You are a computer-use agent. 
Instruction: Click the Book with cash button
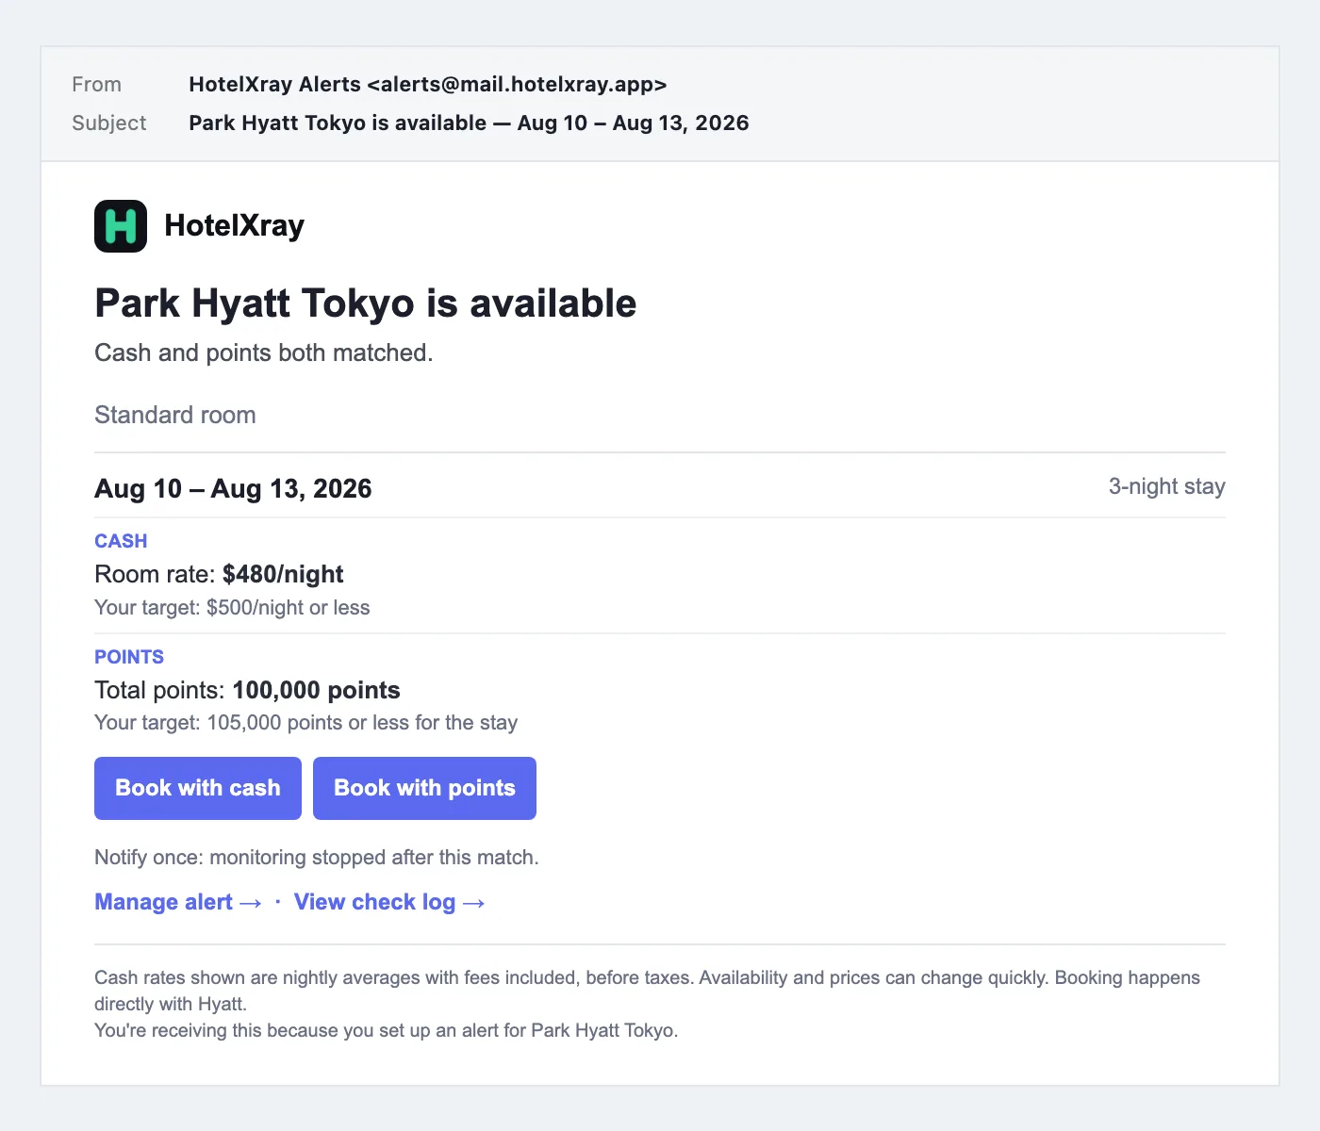pyautogui.click(x=198, y=788)
